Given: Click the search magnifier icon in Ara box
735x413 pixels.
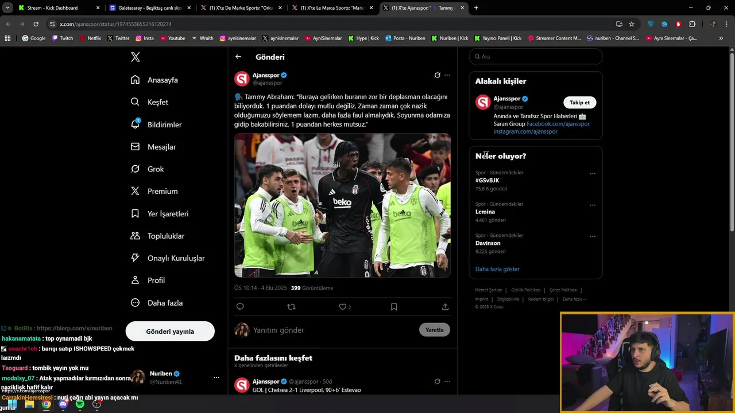Looking at the screenshot, I should pyautogui.click(x=477, y=57).
